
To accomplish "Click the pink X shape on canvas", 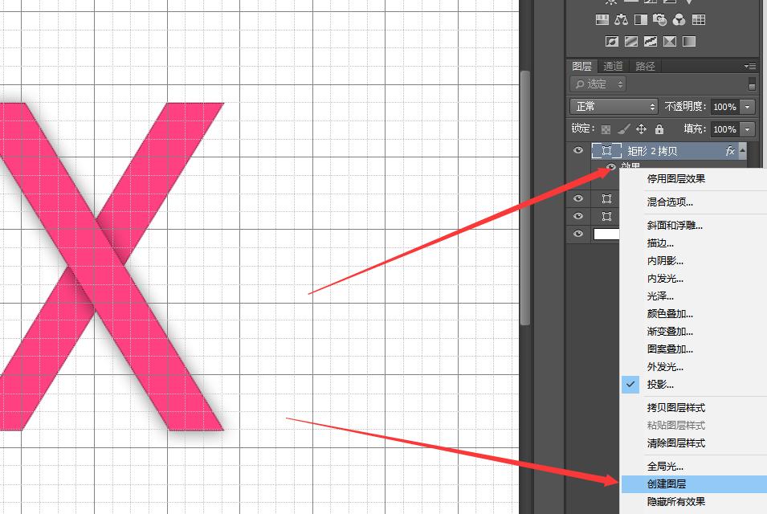I will pos(110,267).
